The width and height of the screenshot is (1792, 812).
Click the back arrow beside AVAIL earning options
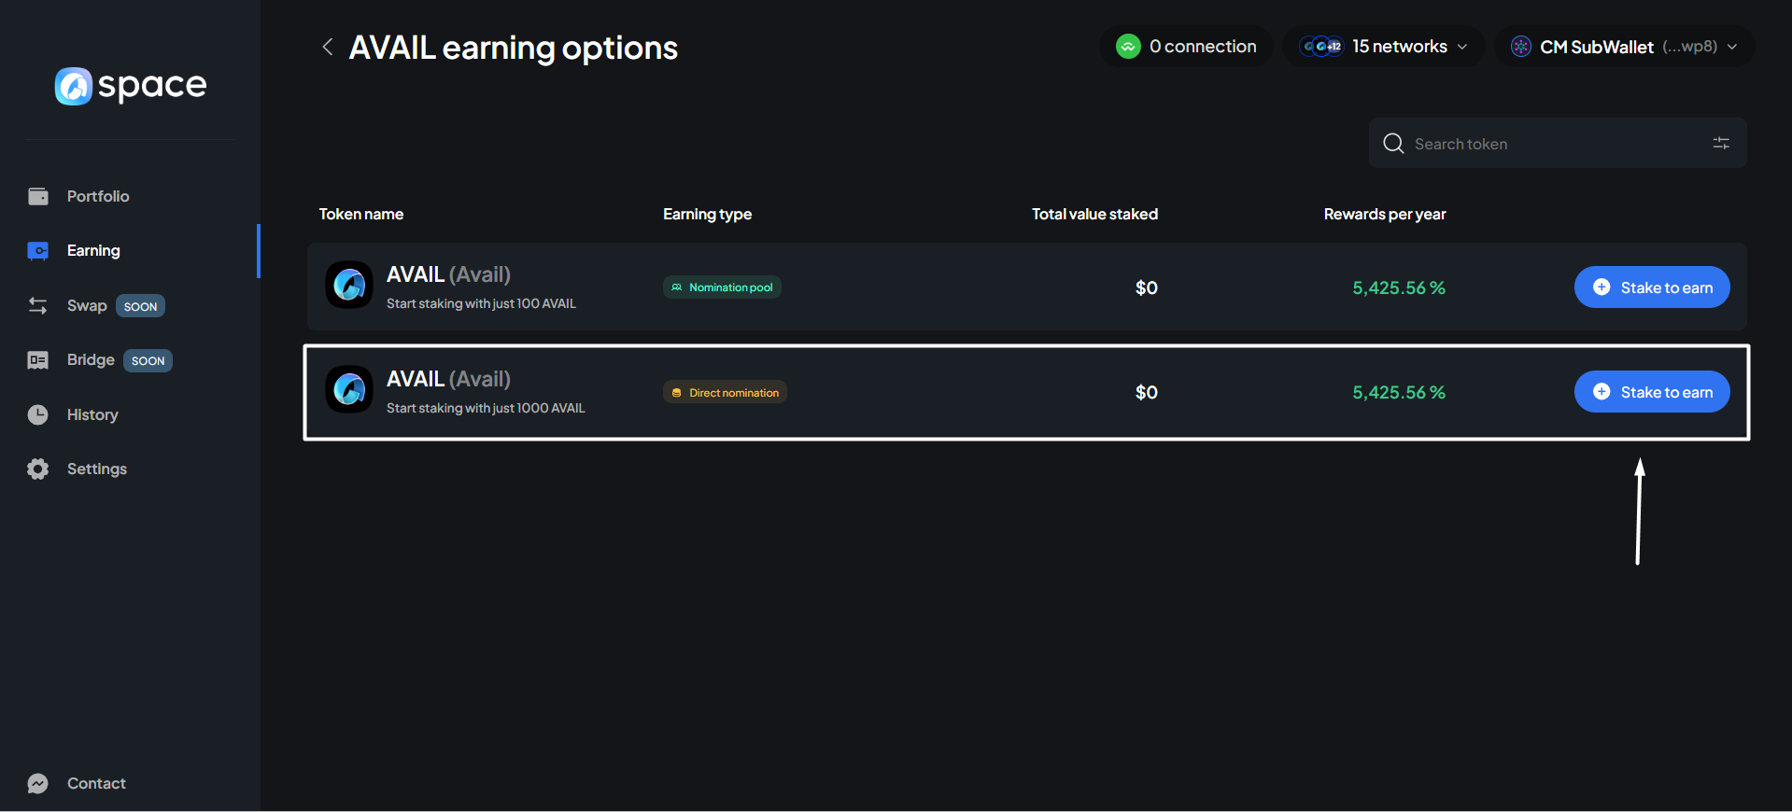(x=327, y=47)
